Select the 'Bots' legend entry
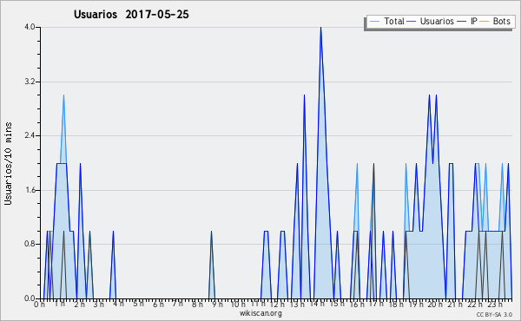This screenshot has width=521, height=321. [495, 22]
